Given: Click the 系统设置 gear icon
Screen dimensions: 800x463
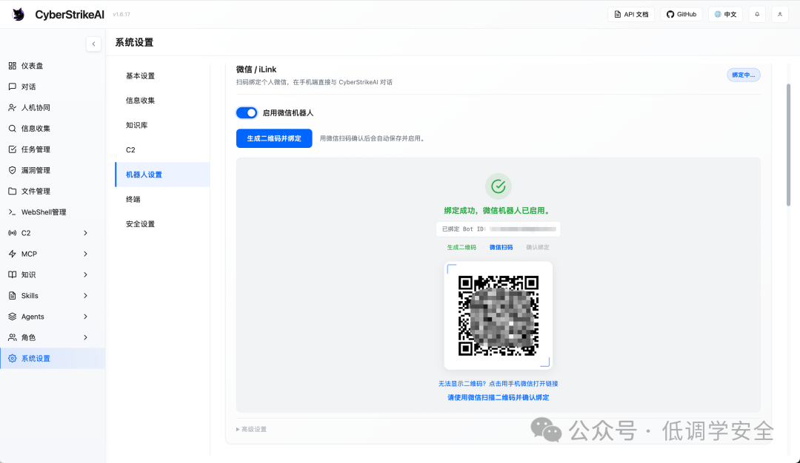Looking at the screenshot, I should tap(13, 358).
